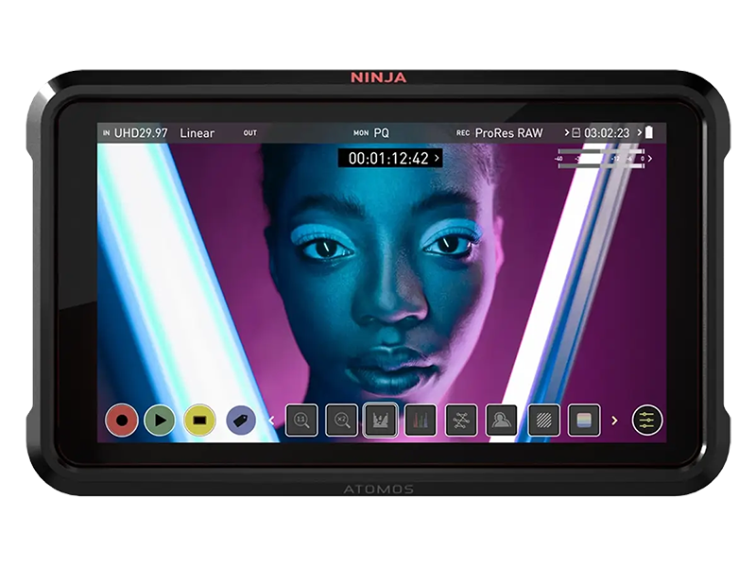Image resolution: width=756 pixels, height=567 pixels.
Task: Toggle the zebra stripes tool
Action: pyautogui.click(x=543, y=421)
